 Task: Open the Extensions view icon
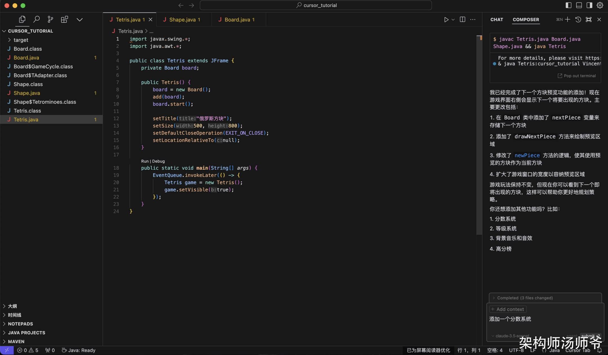pos(64,19)
